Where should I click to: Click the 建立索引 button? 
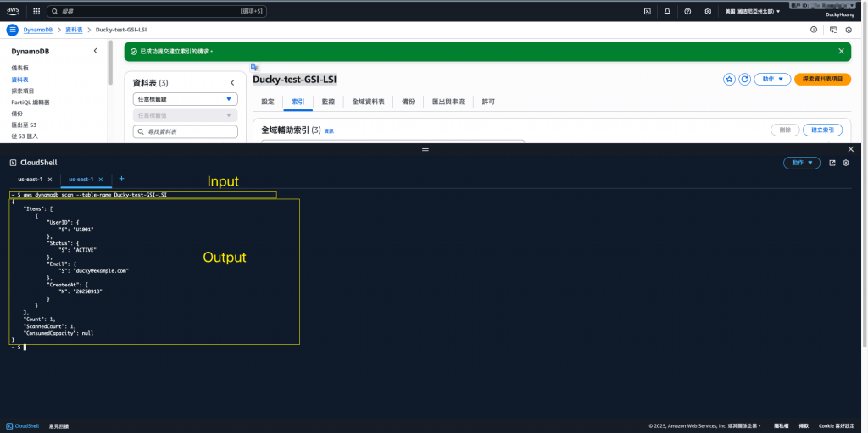[822, 130]
